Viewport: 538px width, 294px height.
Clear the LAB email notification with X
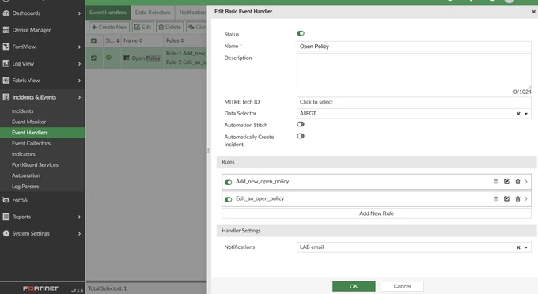pyautogui.click(x=518, y=247)
